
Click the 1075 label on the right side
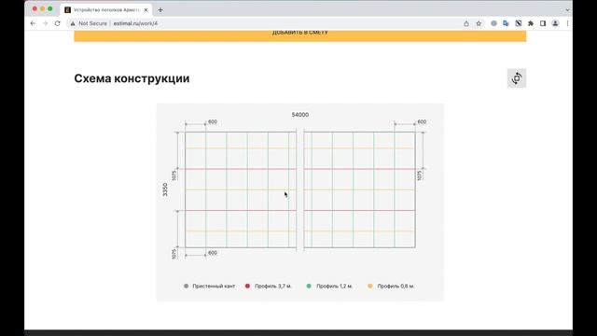420,175
